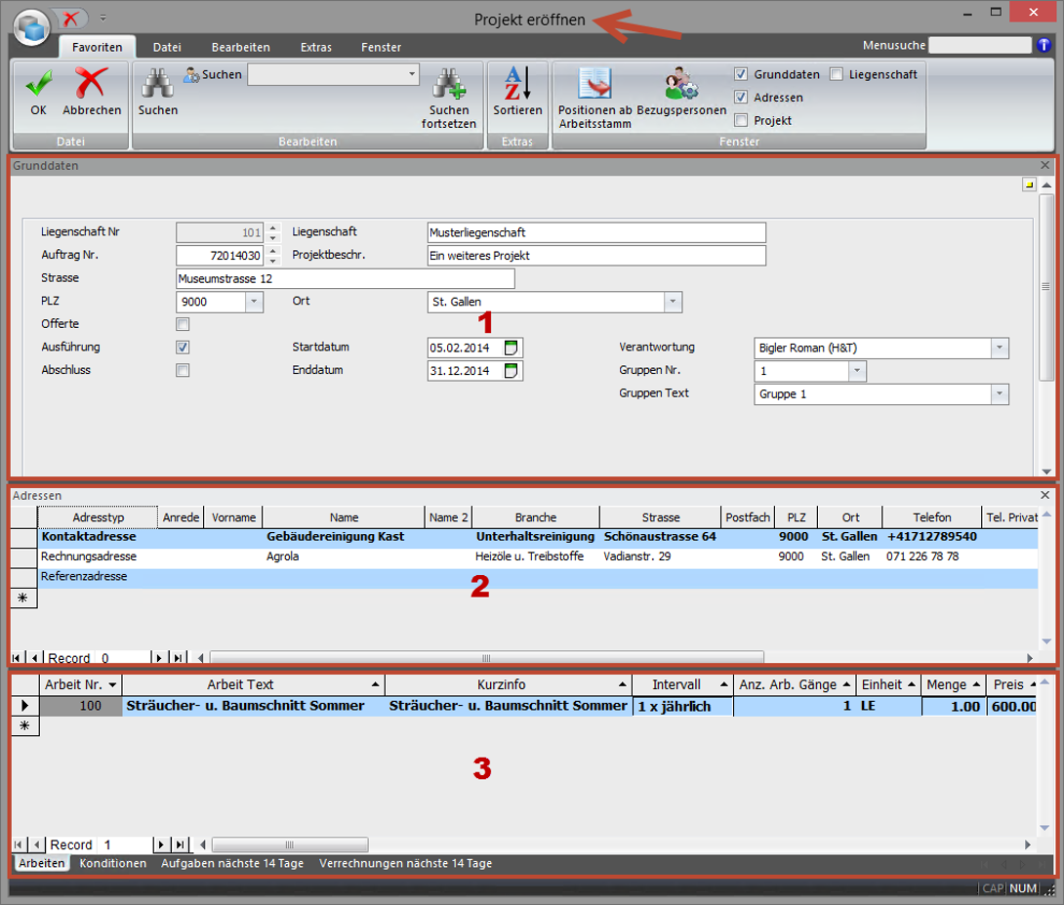Click the Grunddaten vertical scrollbar thumb
Image resolution: width=1064 pixels, height=905 pixels.
(1046, 286)
